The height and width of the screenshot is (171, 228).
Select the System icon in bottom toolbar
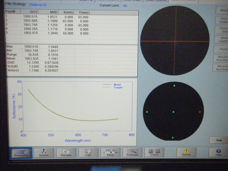[43, 153]
